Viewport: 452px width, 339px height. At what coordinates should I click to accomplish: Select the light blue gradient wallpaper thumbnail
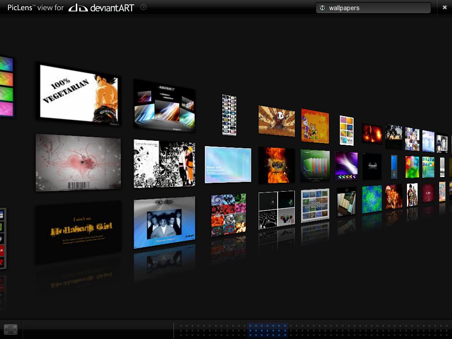[228, 165]
